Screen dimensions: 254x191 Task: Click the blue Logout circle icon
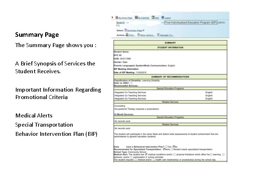[x=163, y=17]
